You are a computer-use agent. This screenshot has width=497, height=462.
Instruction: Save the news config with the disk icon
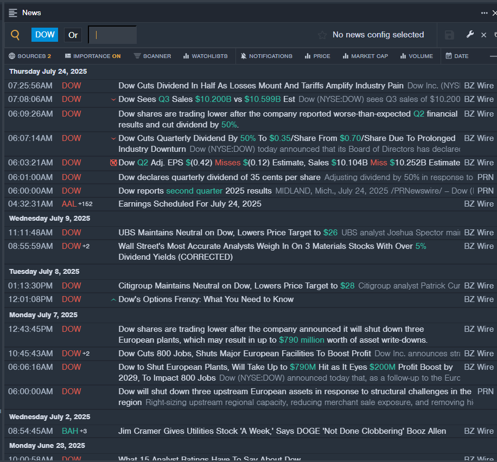tap(449, 35)
